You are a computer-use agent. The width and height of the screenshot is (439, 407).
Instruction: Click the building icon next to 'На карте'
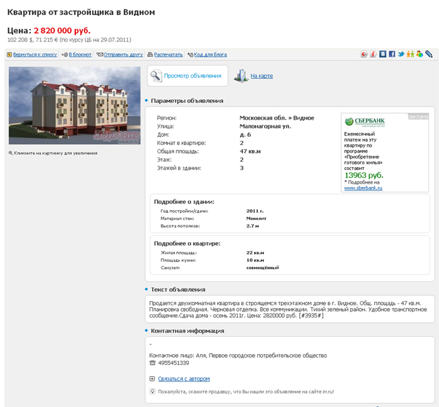pyautogui.click(x=241, y=76)
